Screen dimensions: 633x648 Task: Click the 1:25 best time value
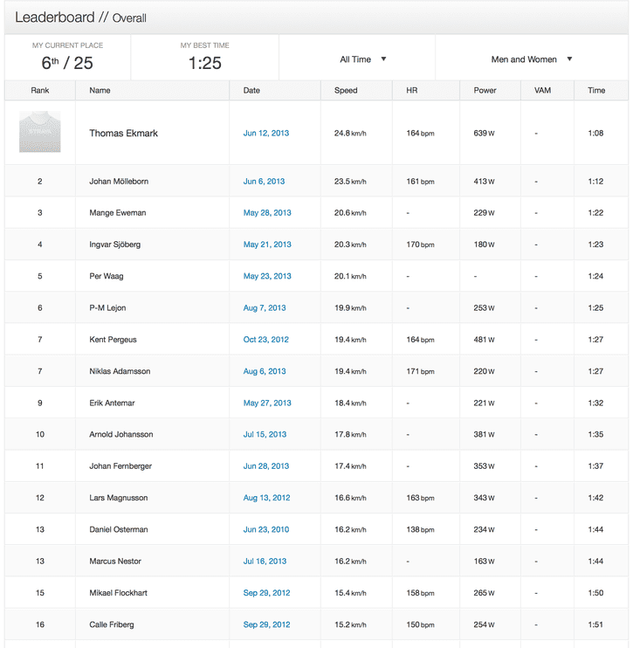[x=205, y=63]
